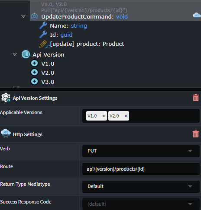Select the Id: guid property

61,35
